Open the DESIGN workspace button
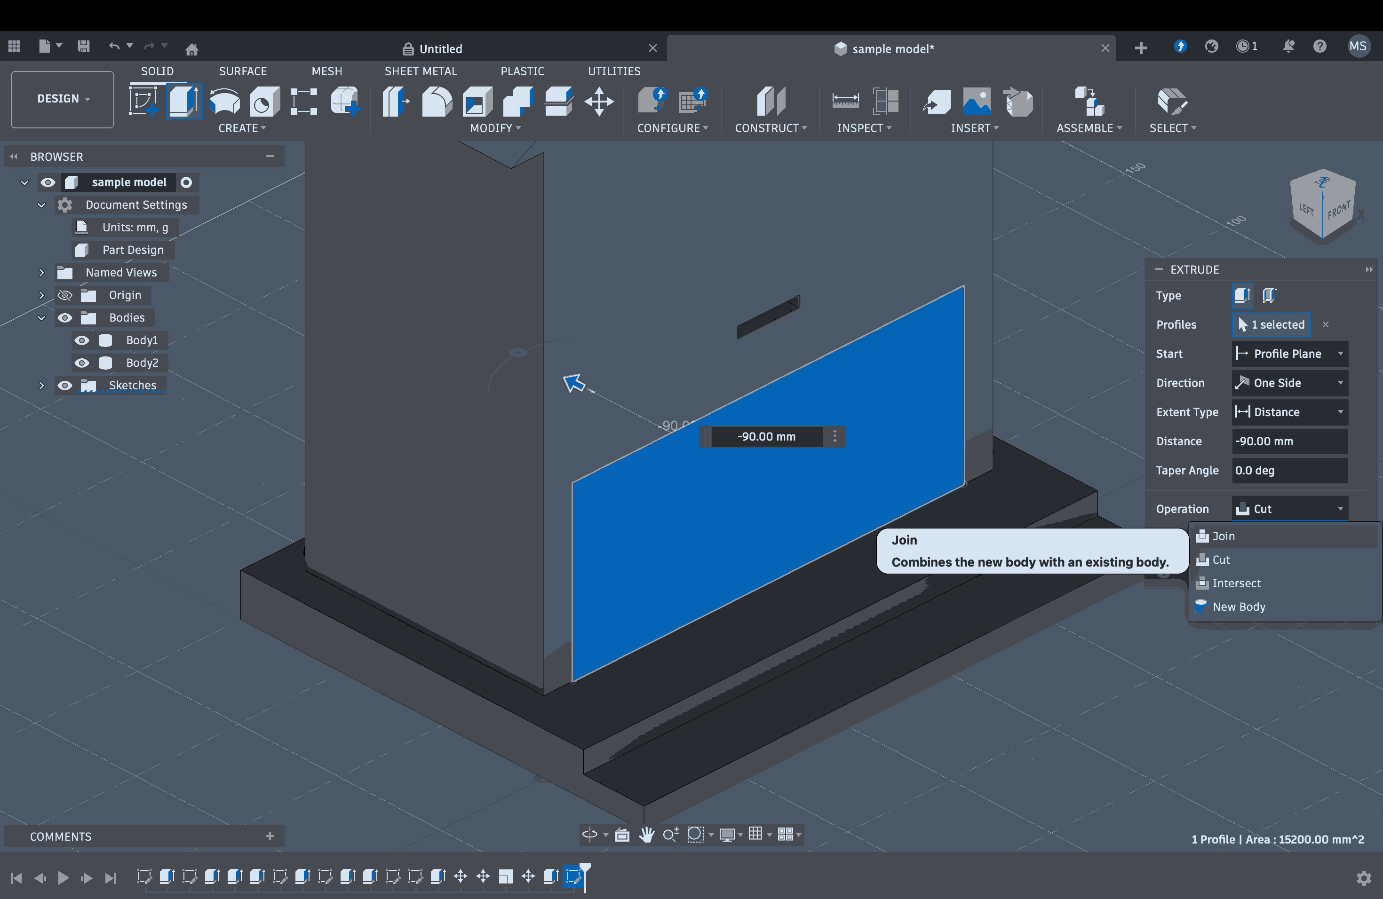 coord(63,99)
